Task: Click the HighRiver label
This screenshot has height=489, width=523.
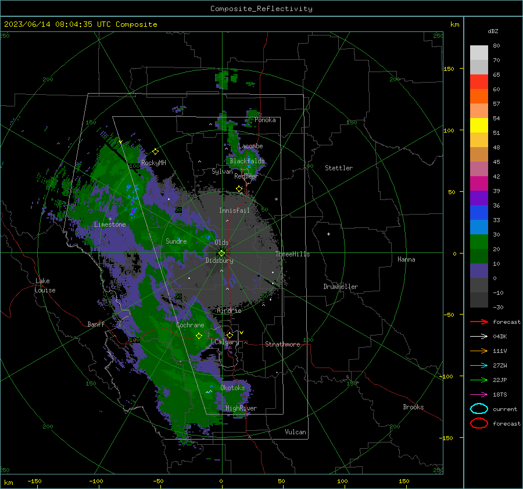Action: coord(241,408)
